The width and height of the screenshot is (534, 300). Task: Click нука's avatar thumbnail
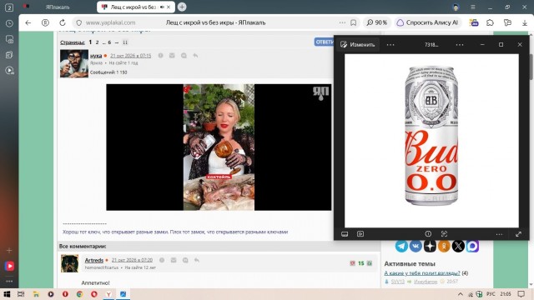pos(74,63)
